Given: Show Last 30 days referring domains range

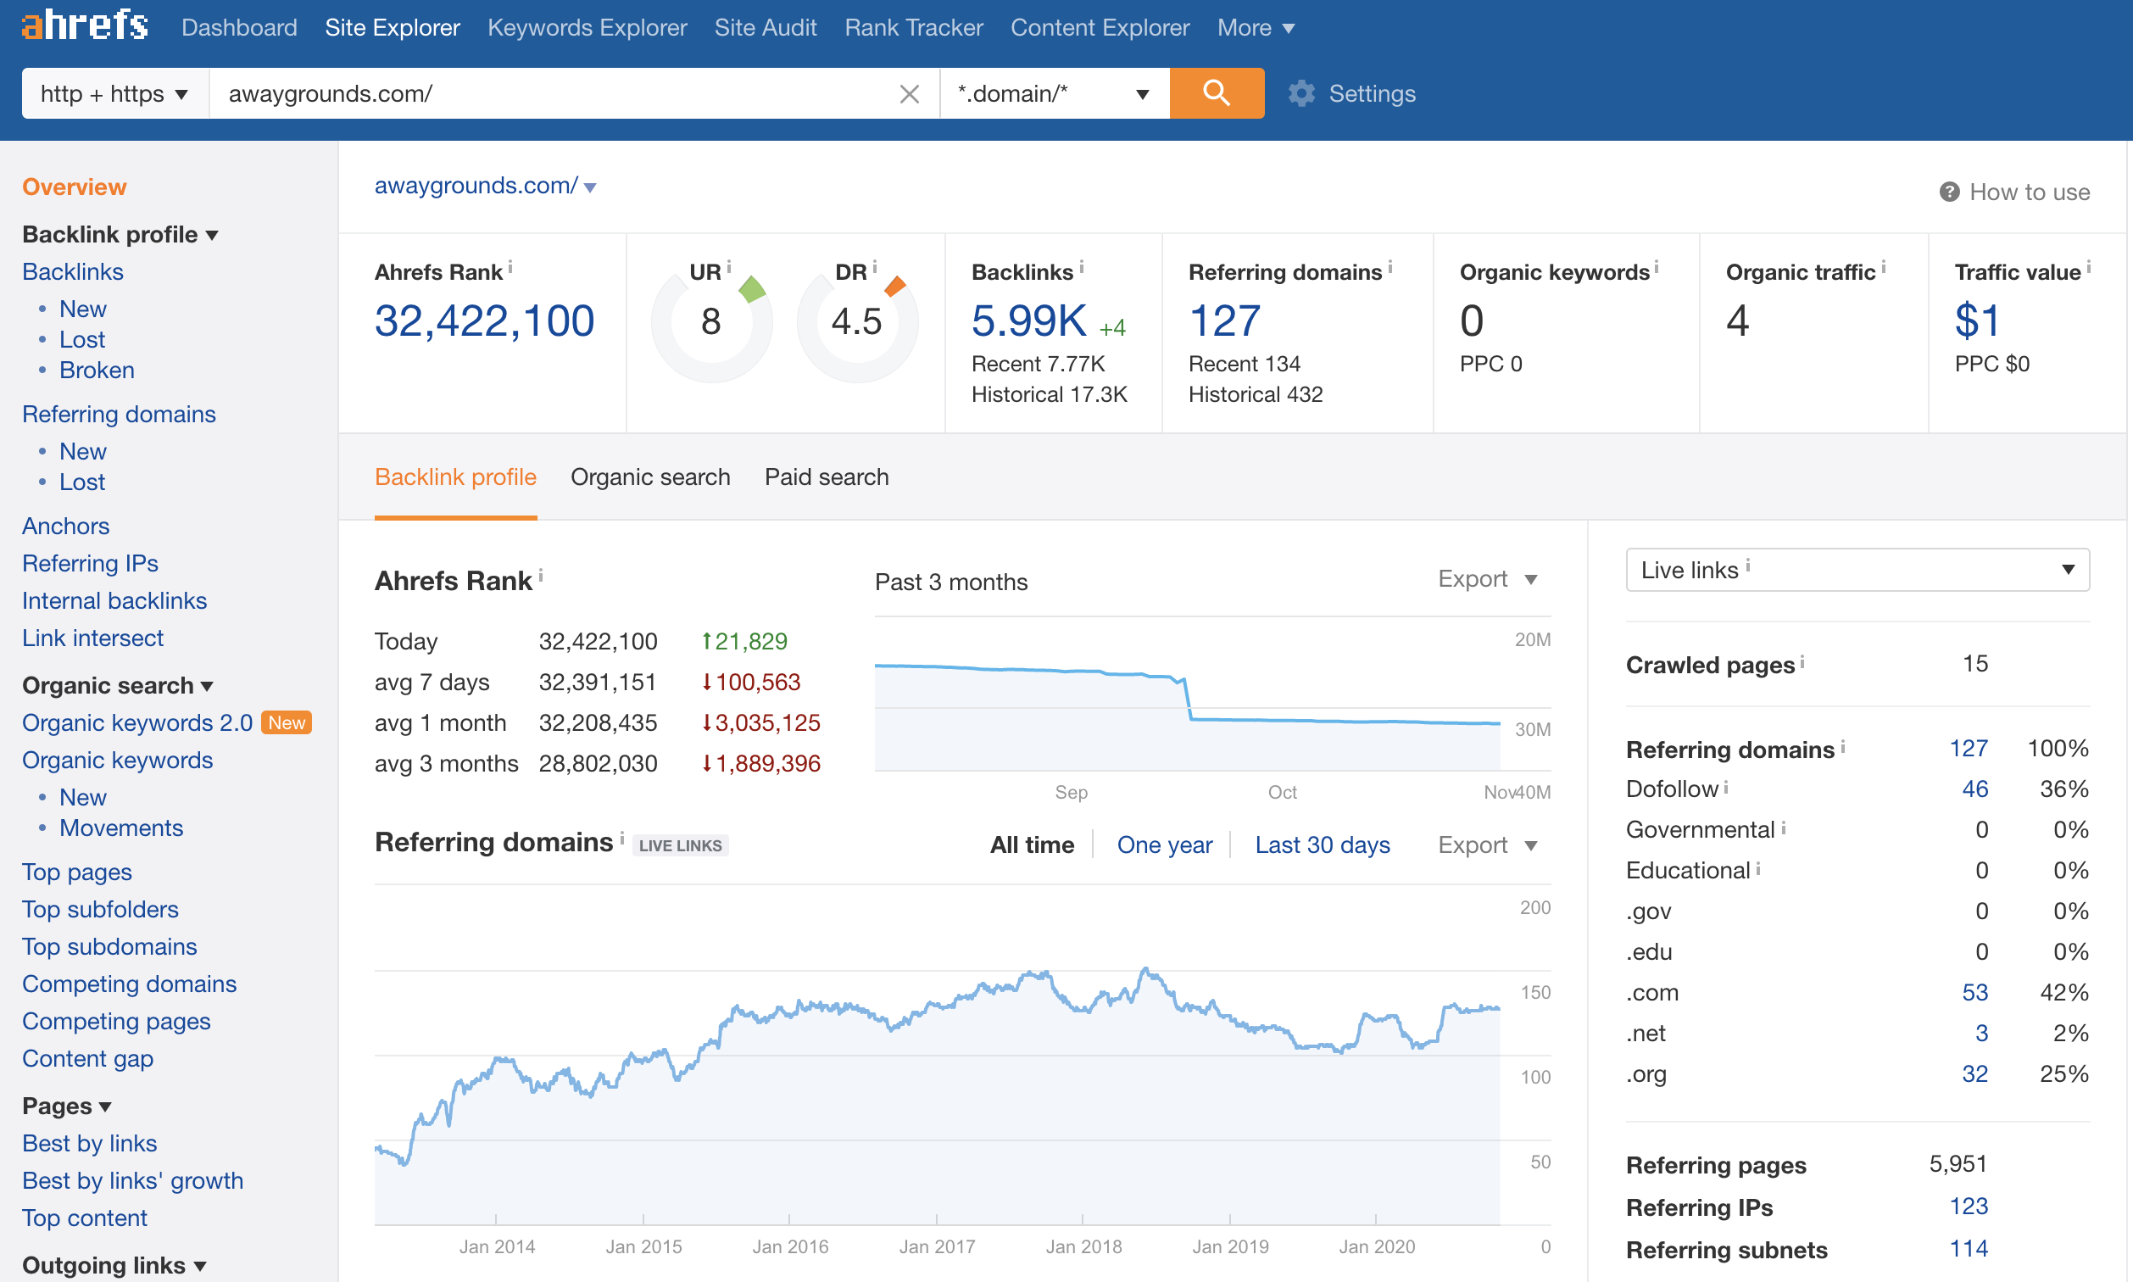Looking at the screenshot, I should (1323, 844).
